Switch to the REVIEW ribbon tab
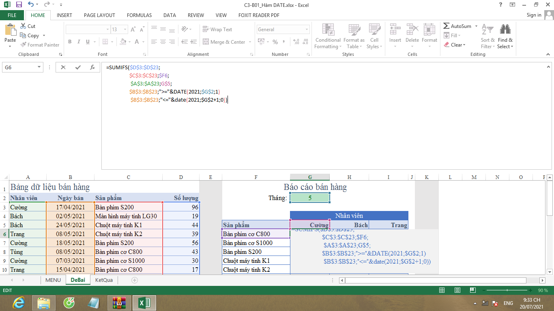This screenshot has height=311, width=554. coord(196,15)
